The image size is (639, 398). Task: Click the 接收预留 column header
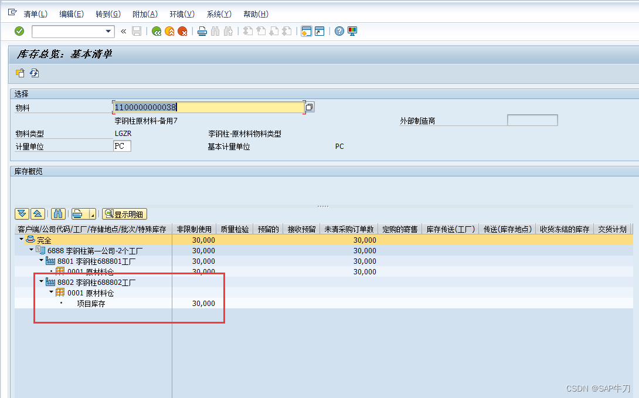pos(301,229)
